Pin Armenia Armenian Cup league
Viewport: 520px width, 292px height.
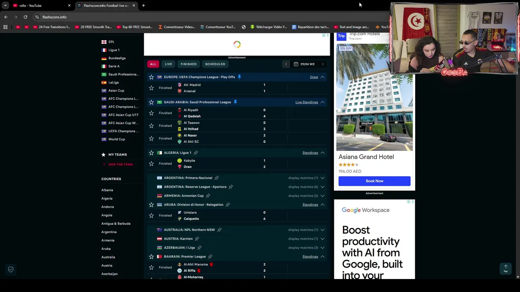click(x=208, y=196)
